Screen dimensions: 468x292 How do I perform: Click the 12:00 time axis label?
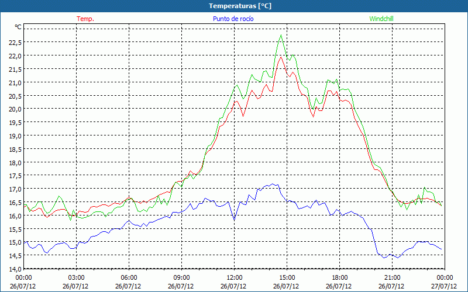coord(235,278)
